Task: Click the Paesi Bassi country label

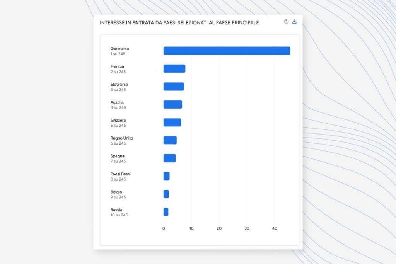Action: pos(121,174)
